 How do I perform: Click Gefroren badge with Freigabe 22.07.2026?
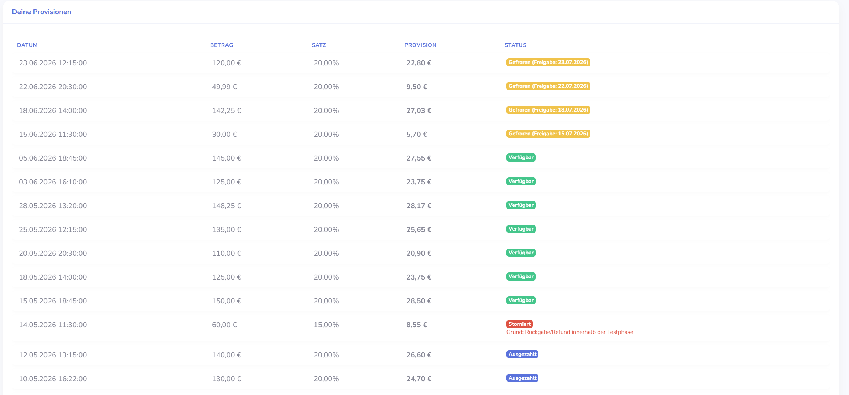(548, 86)
